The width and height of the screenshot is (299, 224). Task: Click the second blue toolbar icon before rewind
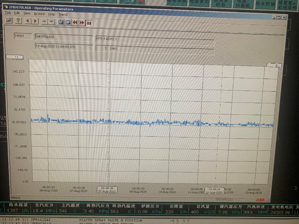(x=68, y=22)
